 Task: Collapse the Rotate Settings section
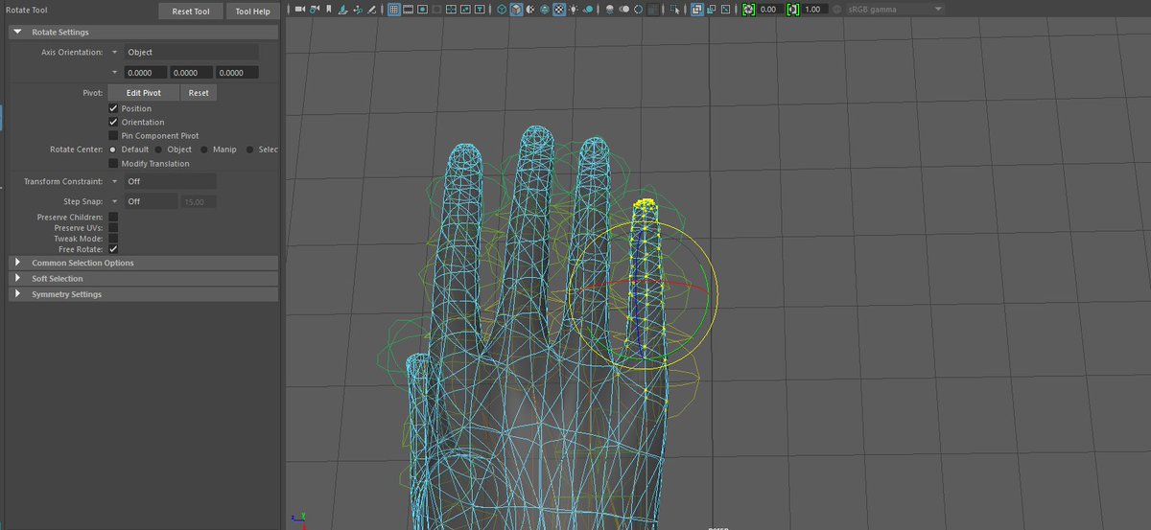pos(17,32)
